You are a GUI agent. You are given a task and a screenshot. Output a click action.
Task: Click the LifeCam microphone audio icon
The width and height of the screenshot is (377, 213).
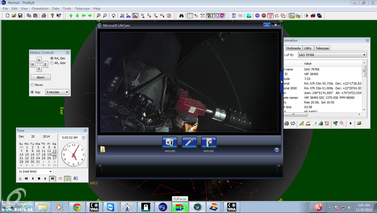tap(189, 142)
